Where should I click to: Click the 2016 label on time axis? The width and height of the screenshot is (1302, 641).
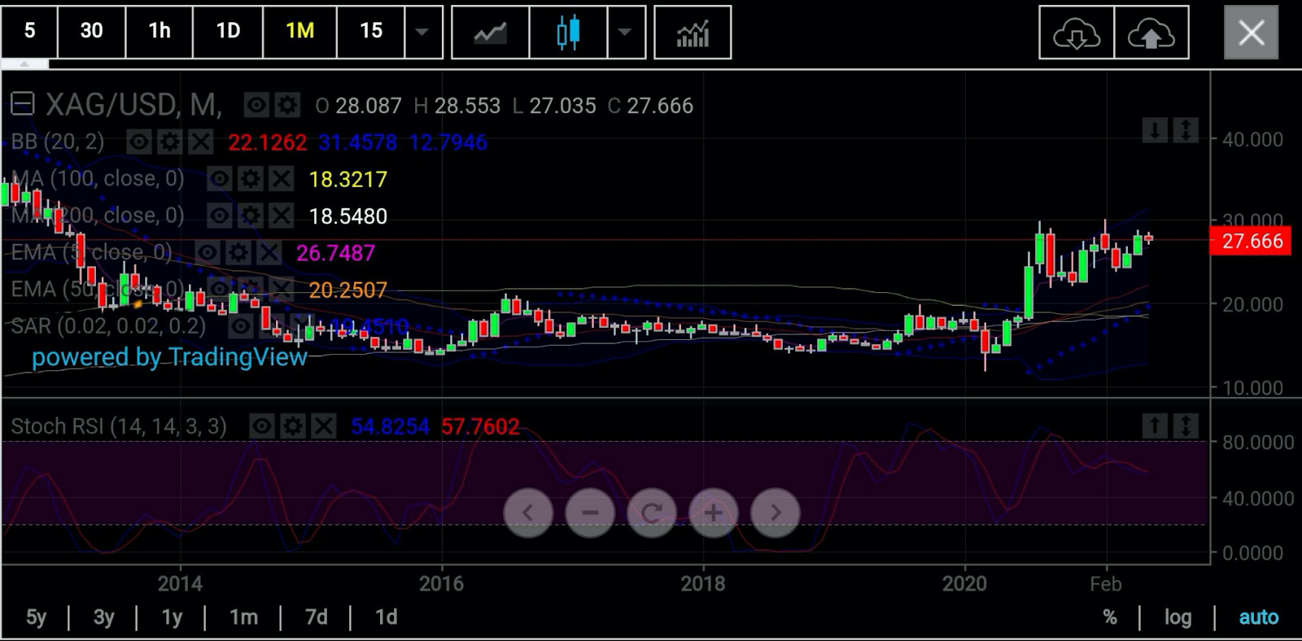(x=441, y=583)
